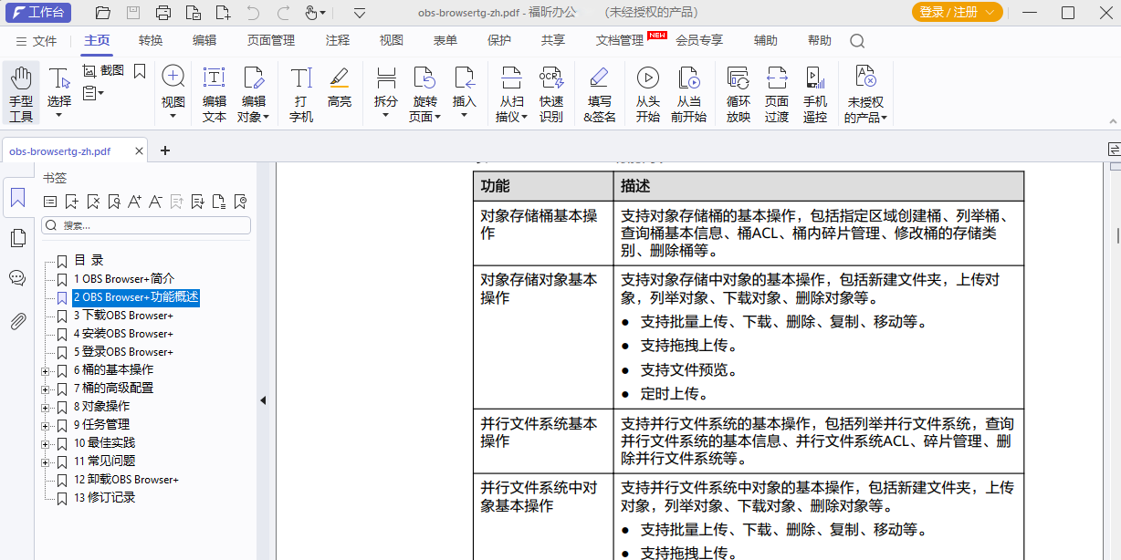Image resolution: width=1121 pixels, height=560 pixels.
Task: Switch to the 注释 ribbon tab
Action: [338, 40]
